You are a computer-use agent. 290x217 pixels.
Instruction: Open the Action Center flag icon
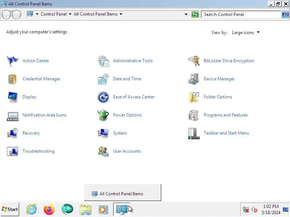[x=12, y=61]
